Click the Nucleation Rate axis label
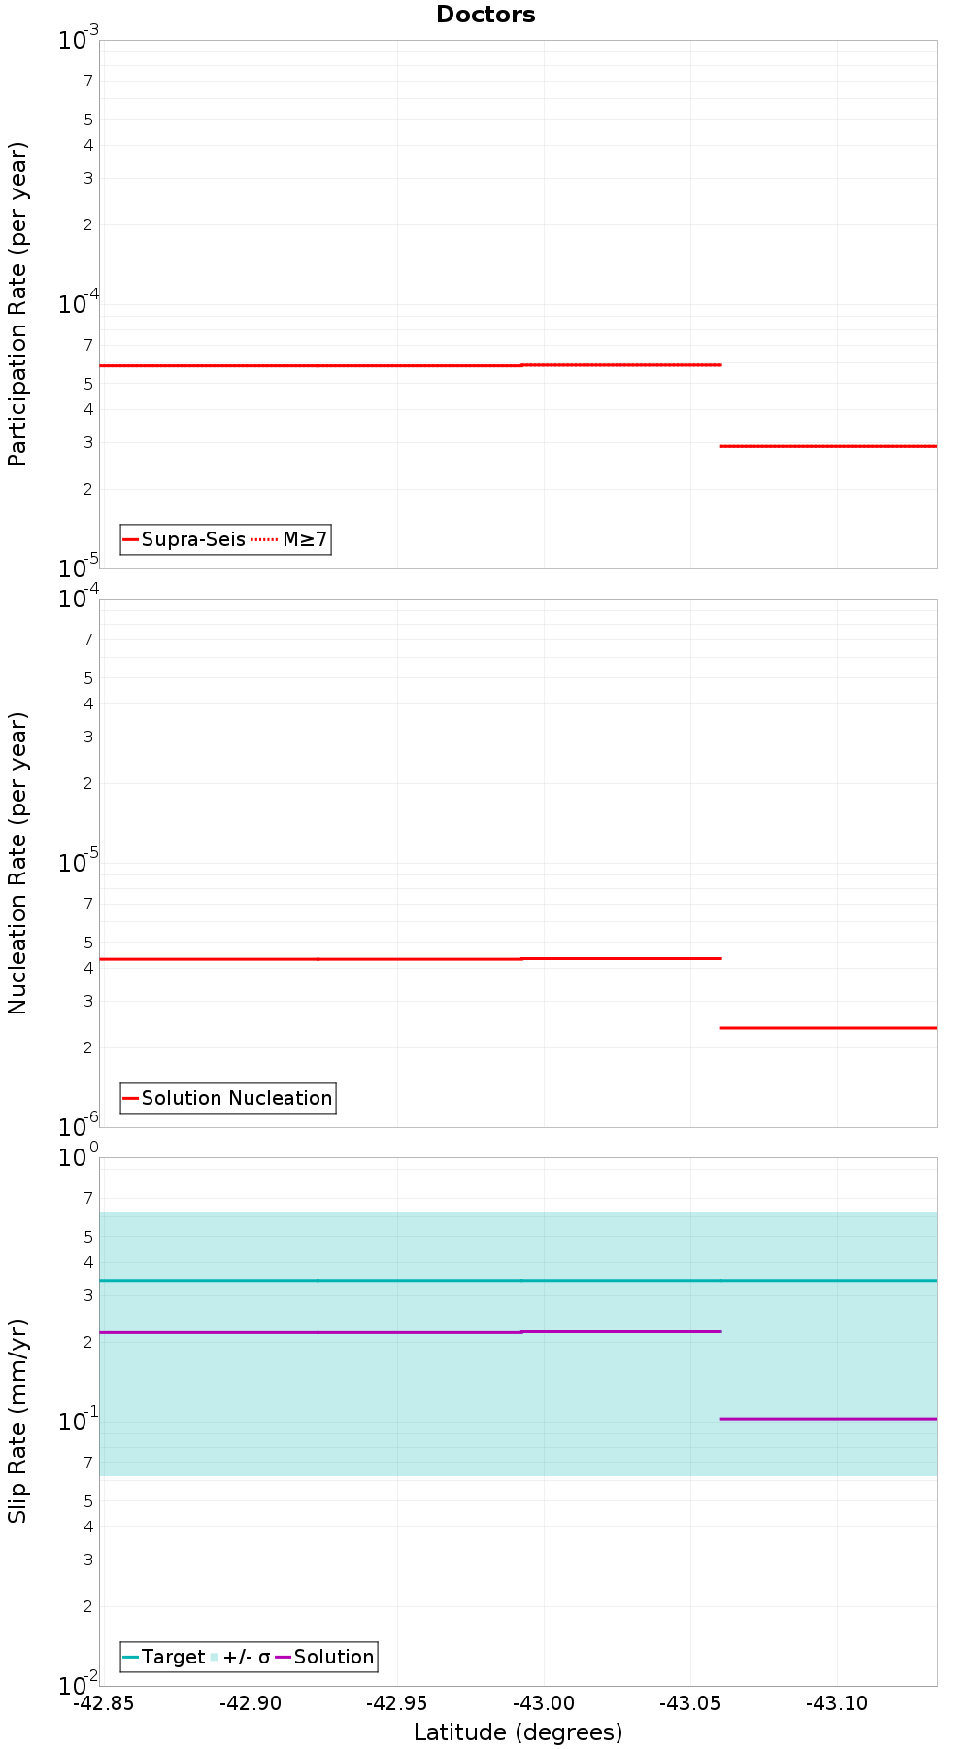The image size is (971, 1749). click(x=17, y=863)
